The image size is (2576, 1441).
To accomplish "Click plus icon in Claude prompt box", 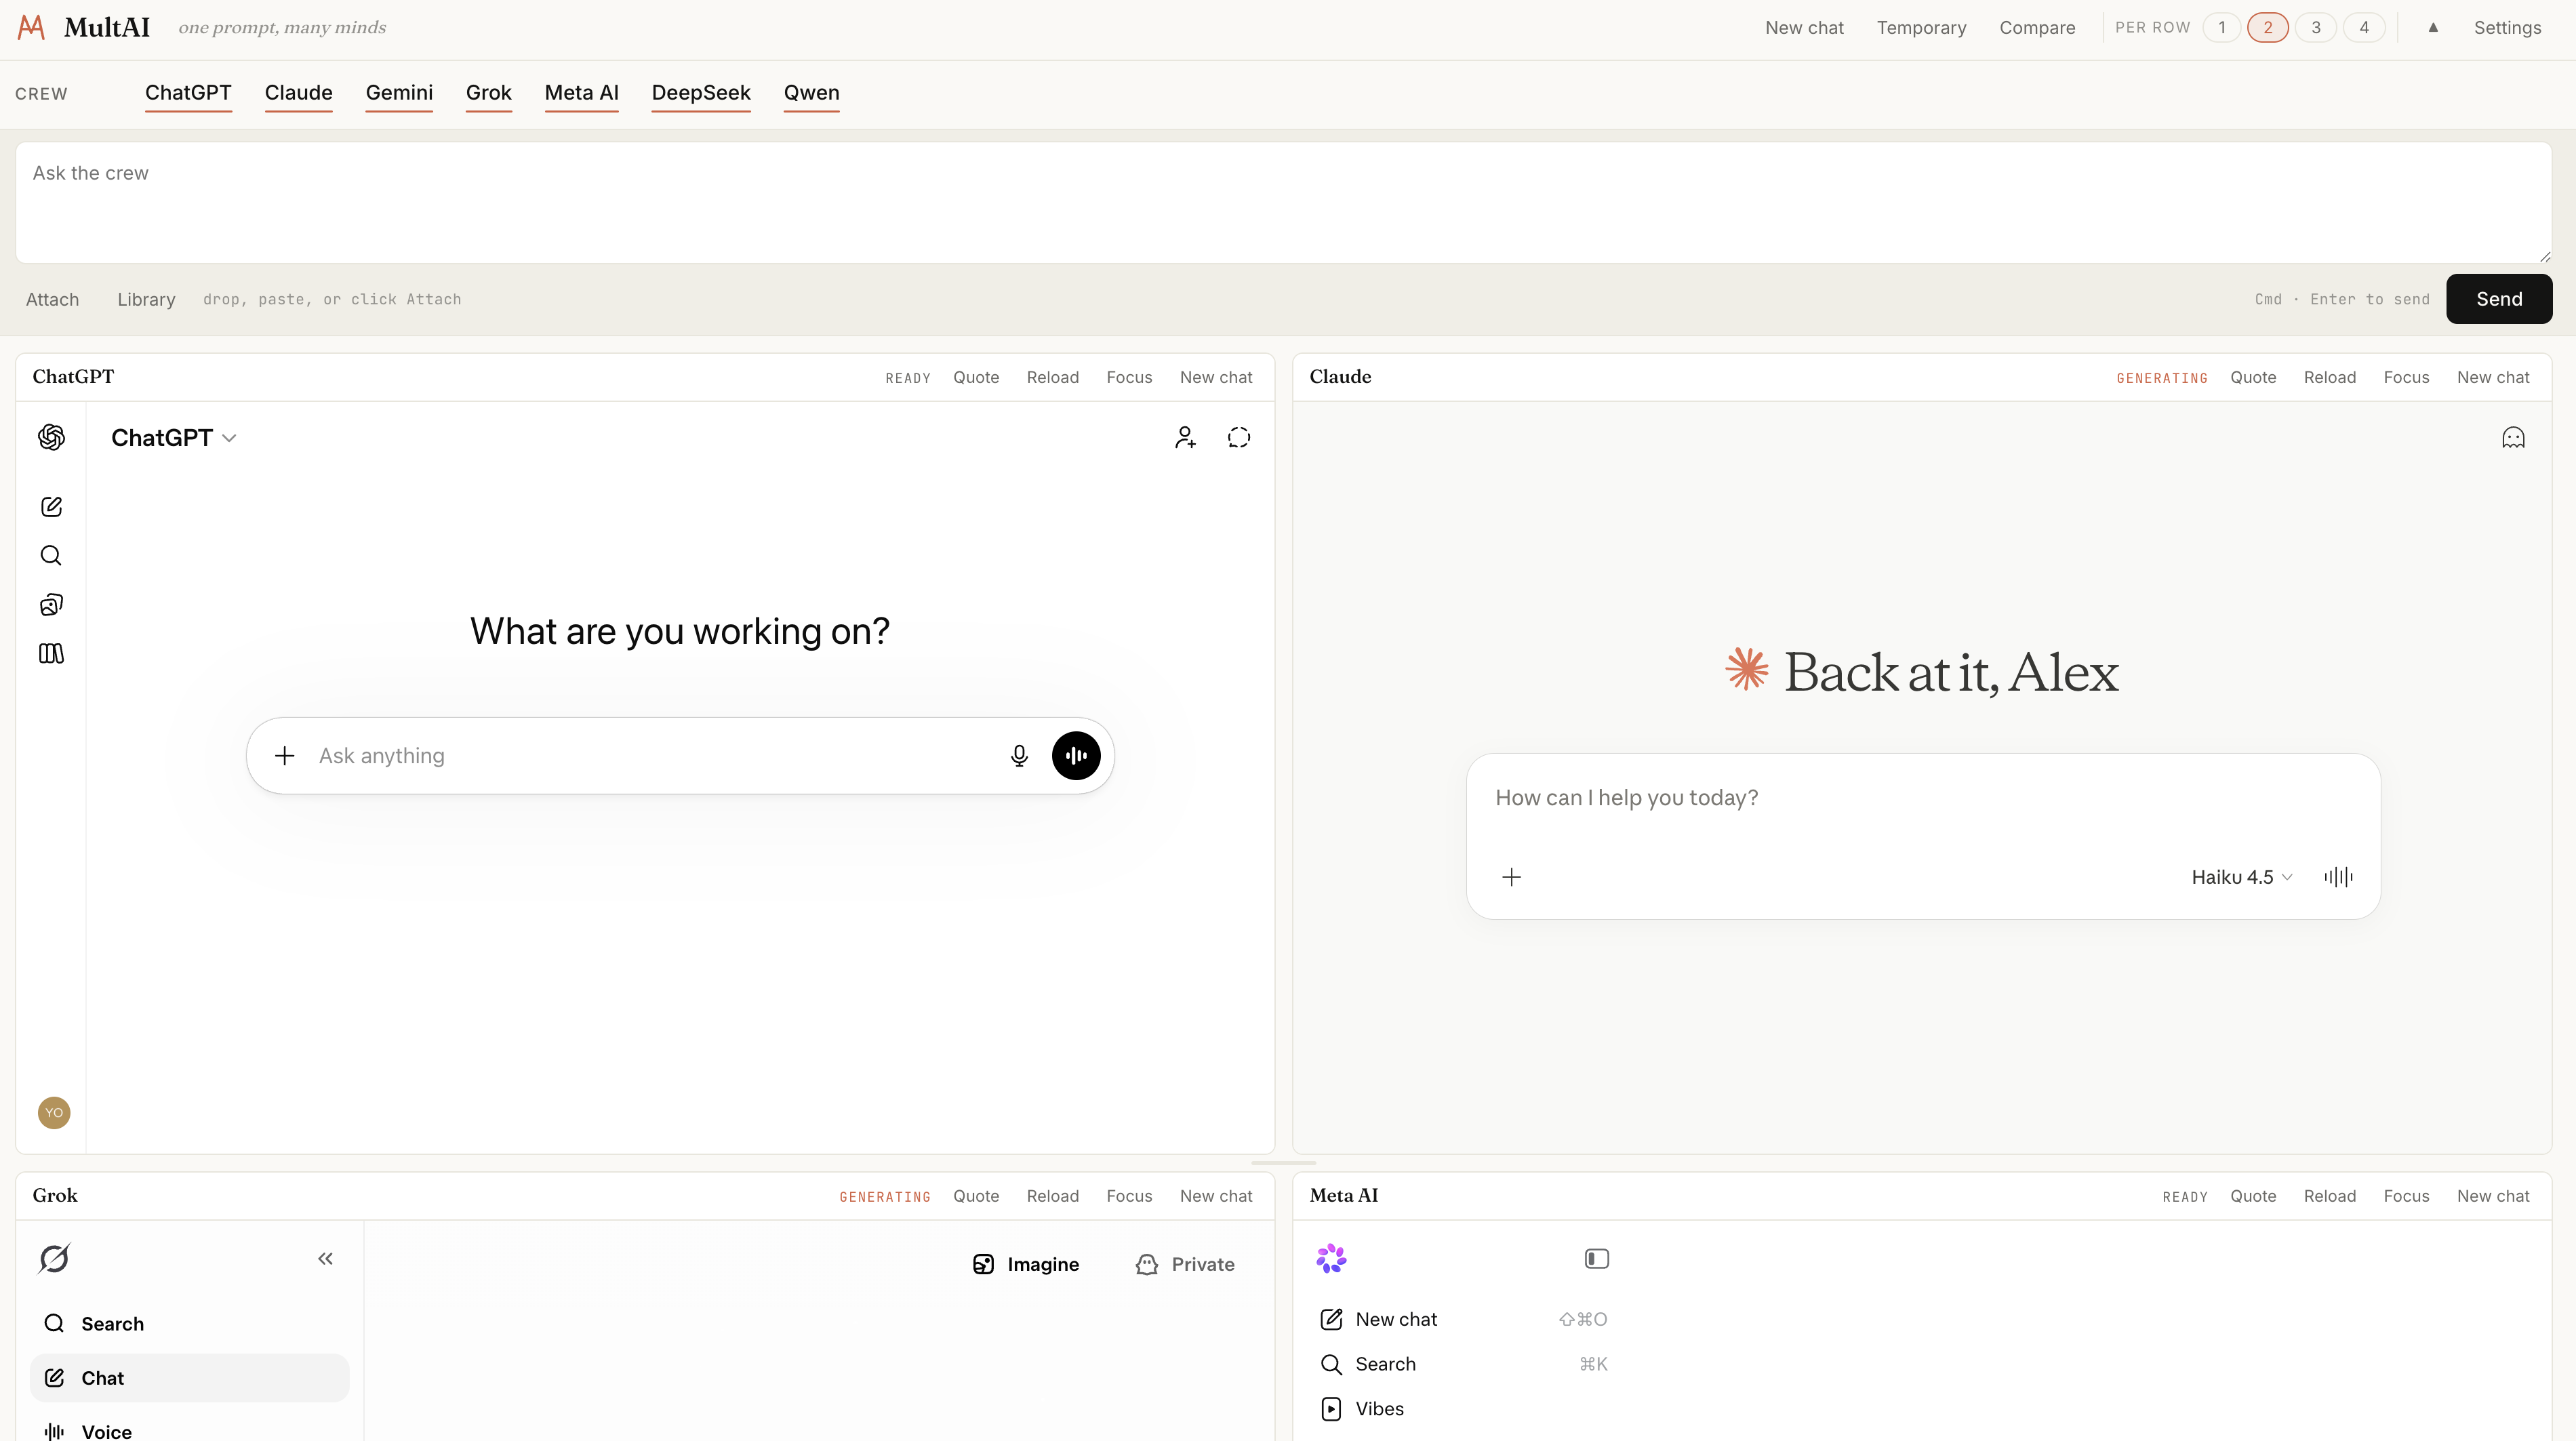I will 1512,877.
